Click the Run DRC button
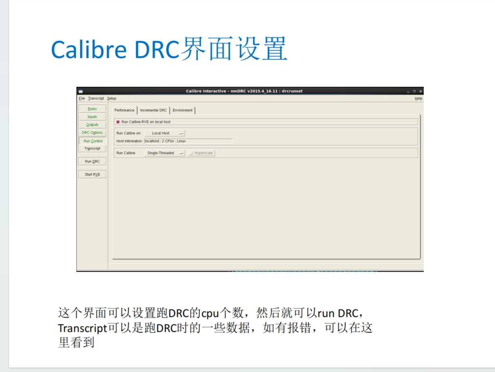The image size is (495, 372). (x=92, y=162)
